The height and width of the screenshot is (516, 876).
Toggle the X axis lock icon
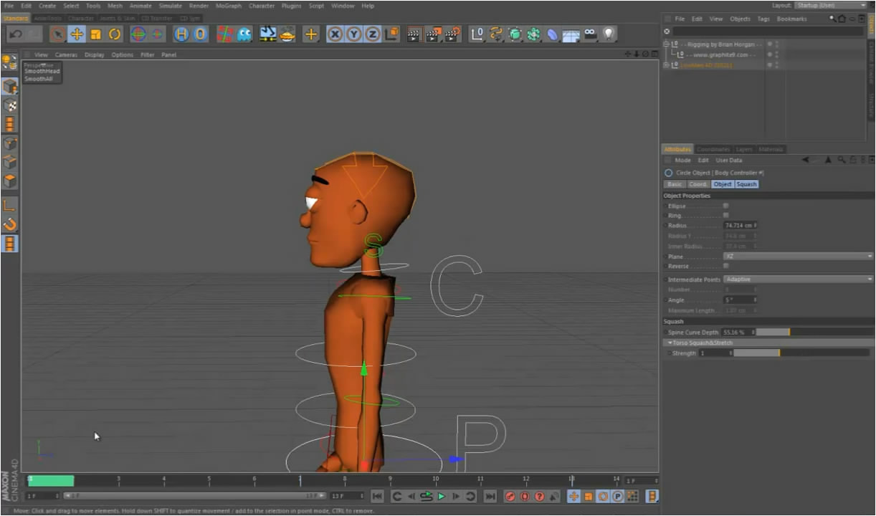tap(335, 34)
